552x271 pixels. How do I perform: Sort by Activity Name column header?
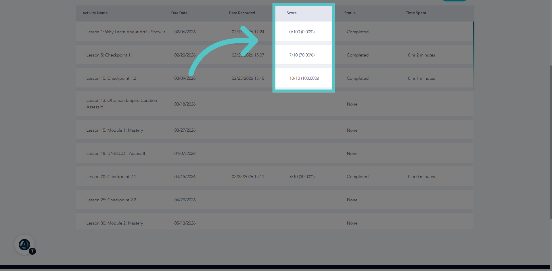tap(95, 13)
